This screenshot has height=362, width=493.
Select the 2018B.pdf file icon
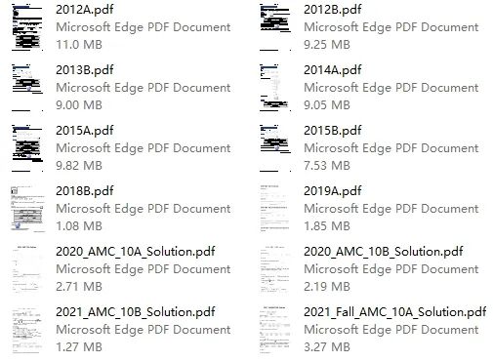tap(27, 209)
